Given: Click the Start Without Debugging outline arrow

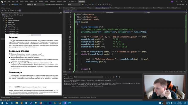Looking at the screenshot, I should coord(63,5).
